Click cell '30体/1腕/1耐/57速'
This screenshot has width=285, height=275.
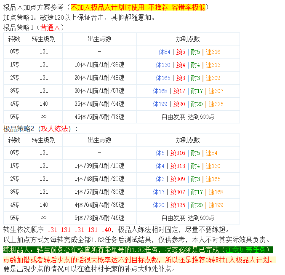[x=99, y=91]
